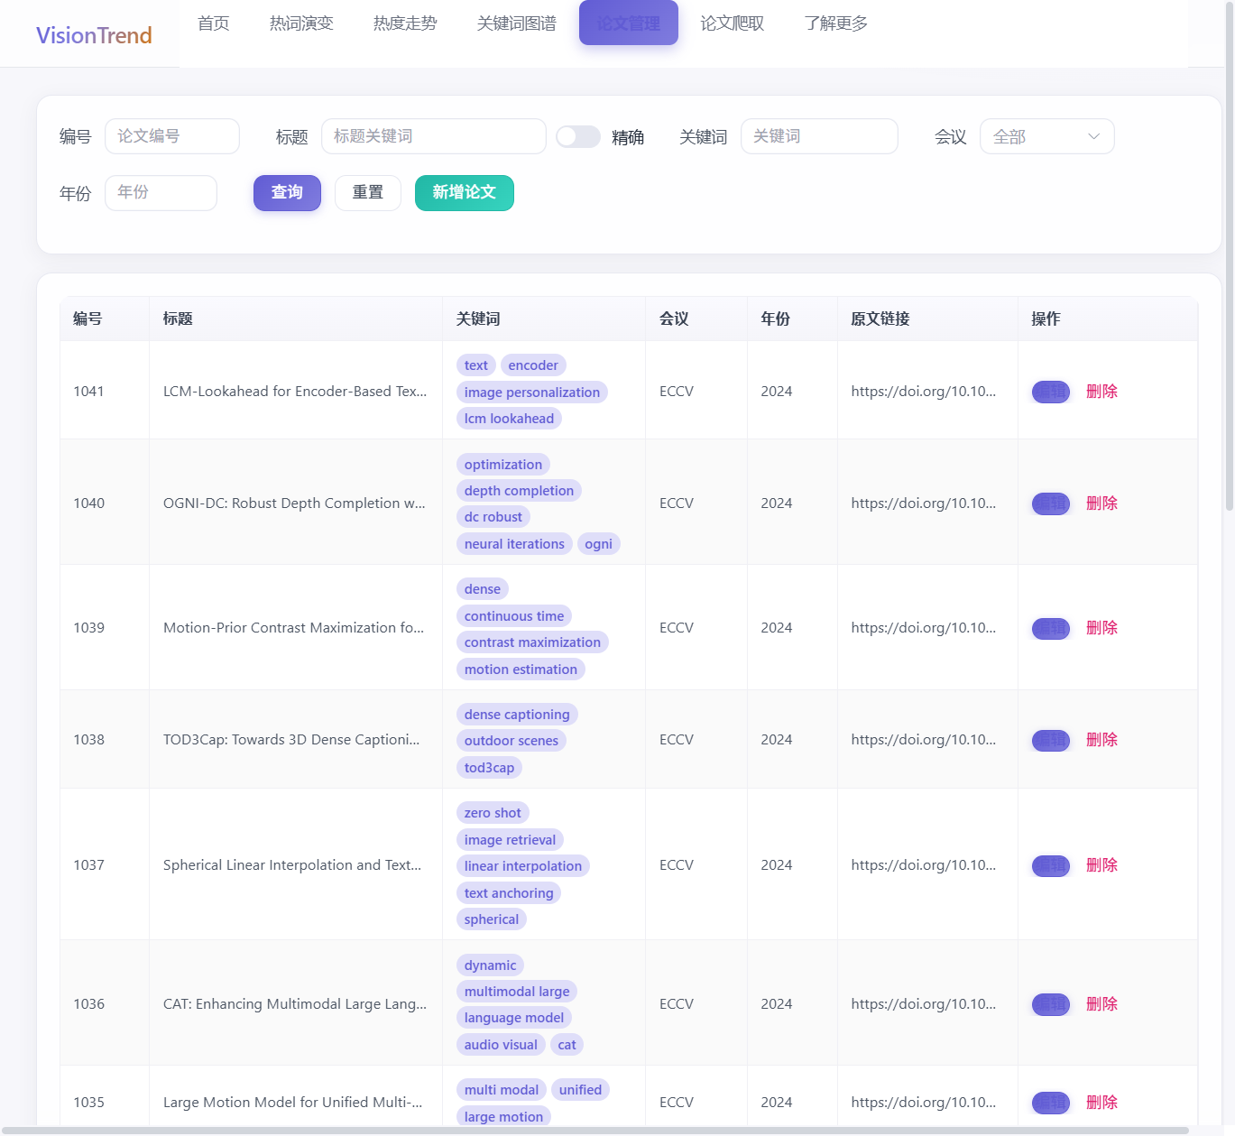This screenshot has width=1235, height=1136.
Task: Click the 新增论文 button
Action: click(465, 192)
